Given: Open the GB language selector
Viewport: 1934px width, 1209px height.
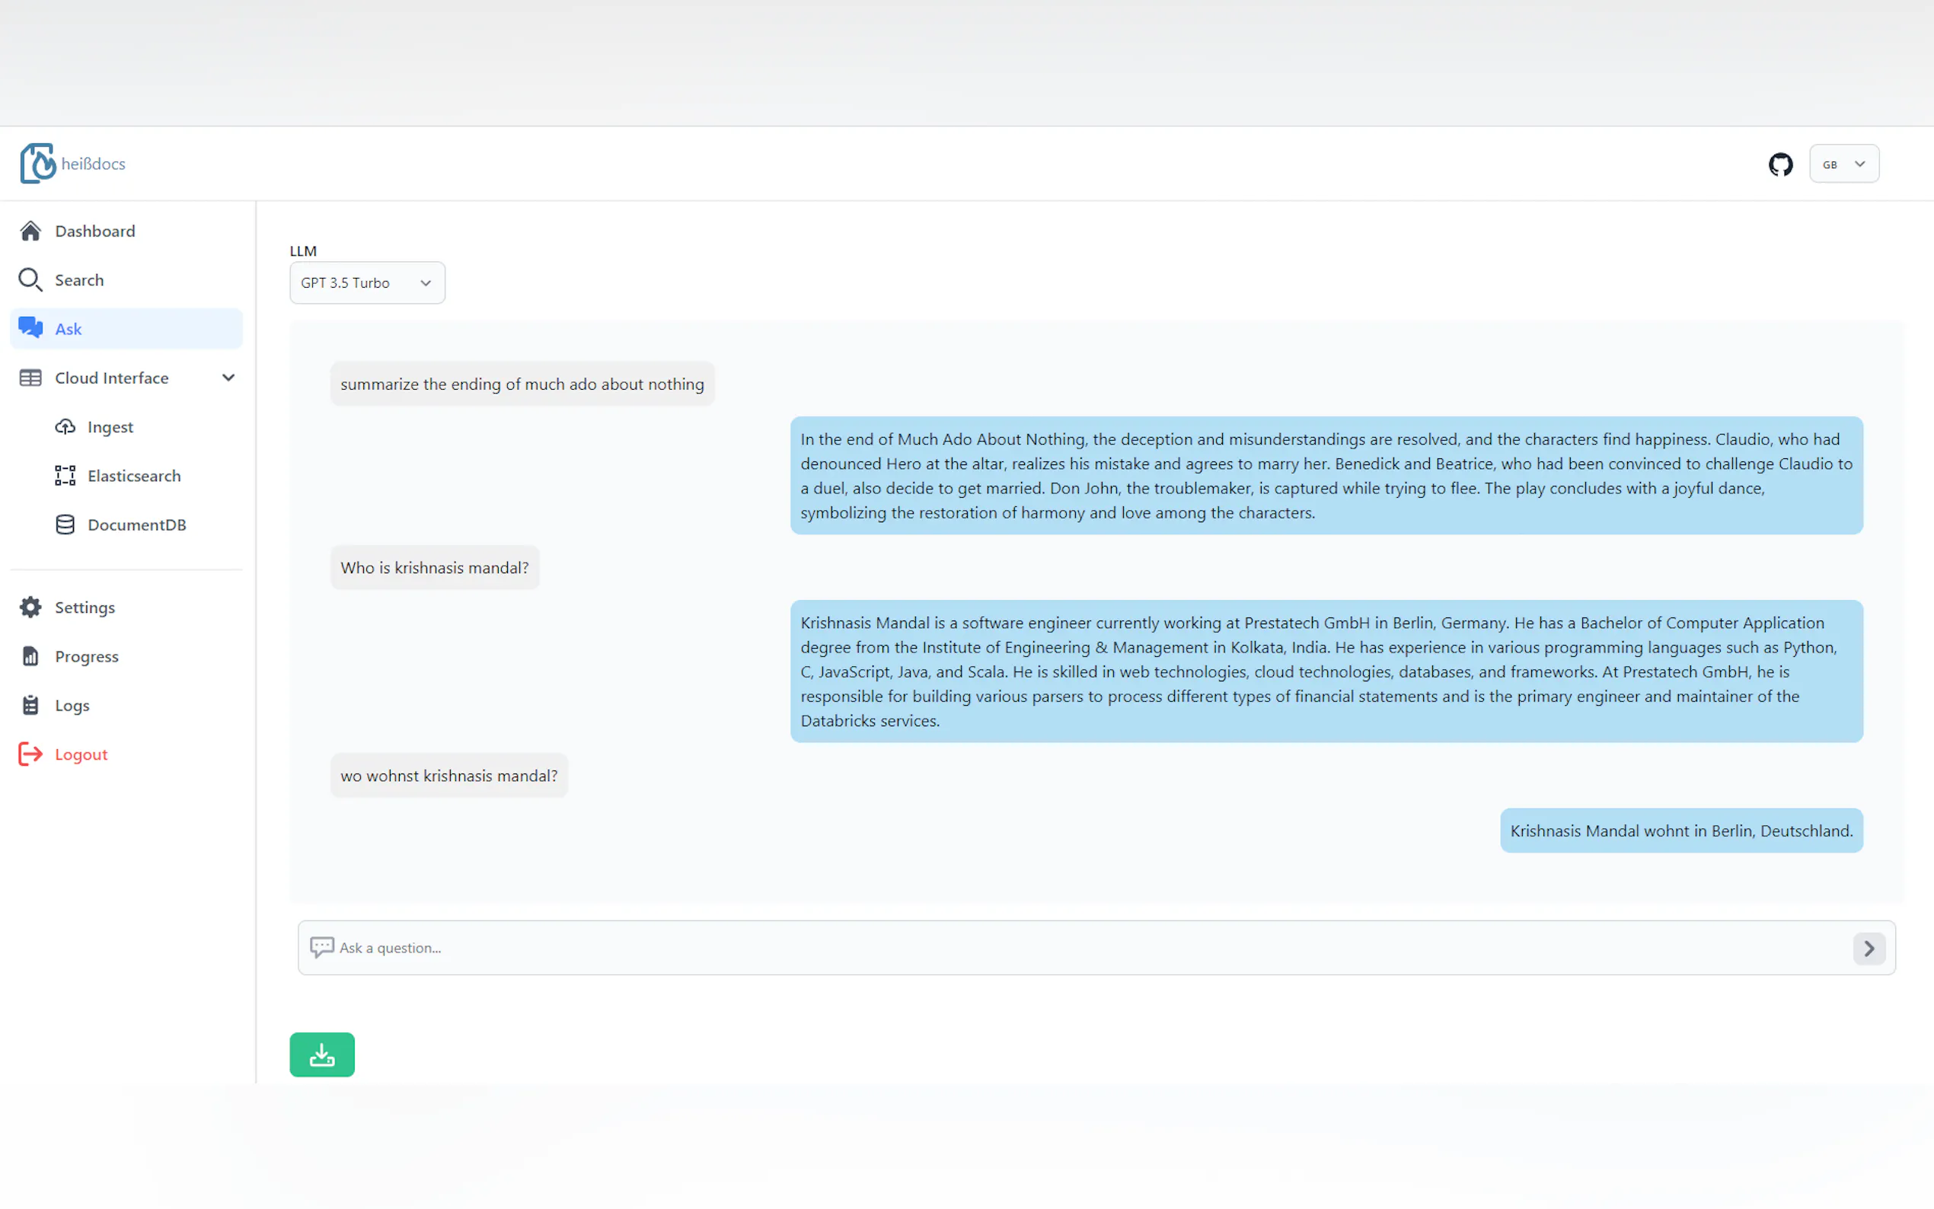Looking at the screenshot, I should pos(1843,164).
